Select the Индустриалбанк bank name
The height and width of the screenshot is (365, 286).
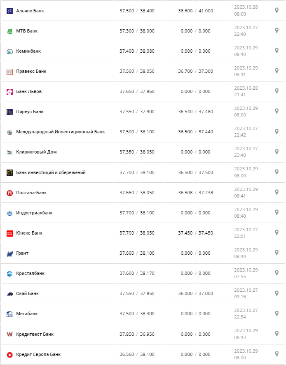pyautogui.click(x=34, y=213)
